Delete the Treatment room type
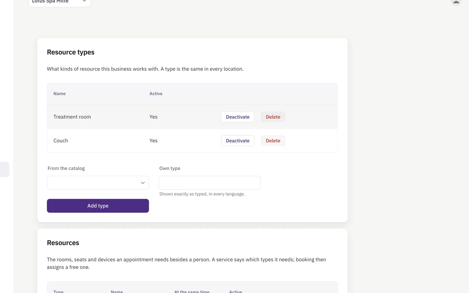Image resolution: width=469 pixels, height=293 pixels. [273, 117]
